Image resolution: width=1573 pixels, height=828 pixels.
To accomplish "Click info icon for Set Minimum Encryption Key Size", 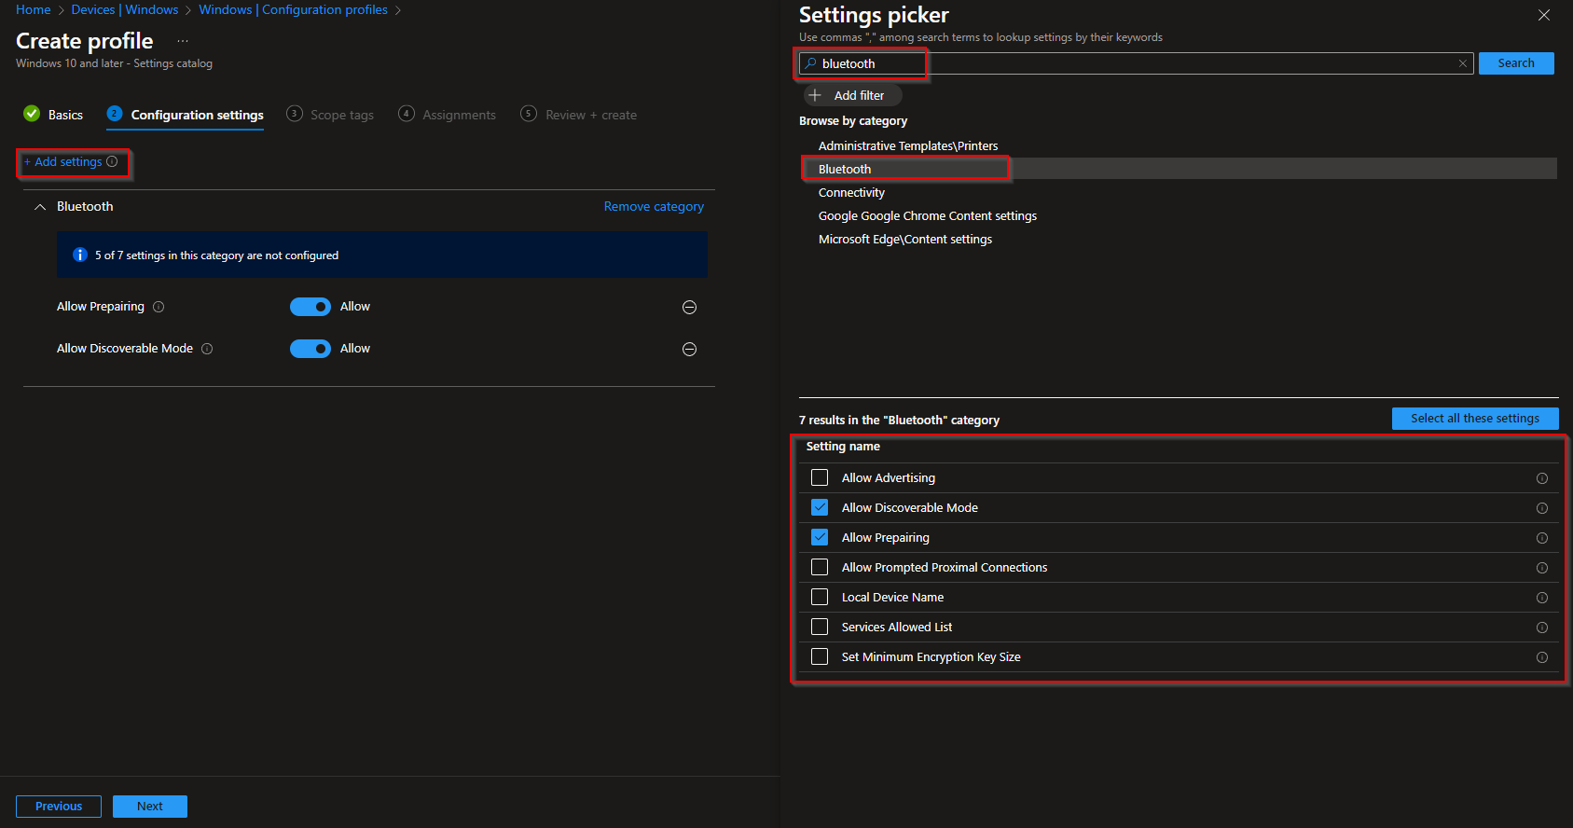I will [x=1542, y=657].
